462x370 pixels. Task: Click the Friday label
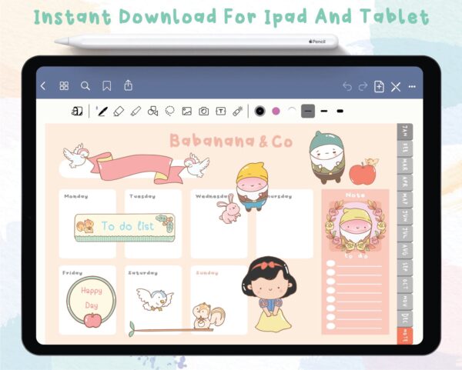coord(72,273)
